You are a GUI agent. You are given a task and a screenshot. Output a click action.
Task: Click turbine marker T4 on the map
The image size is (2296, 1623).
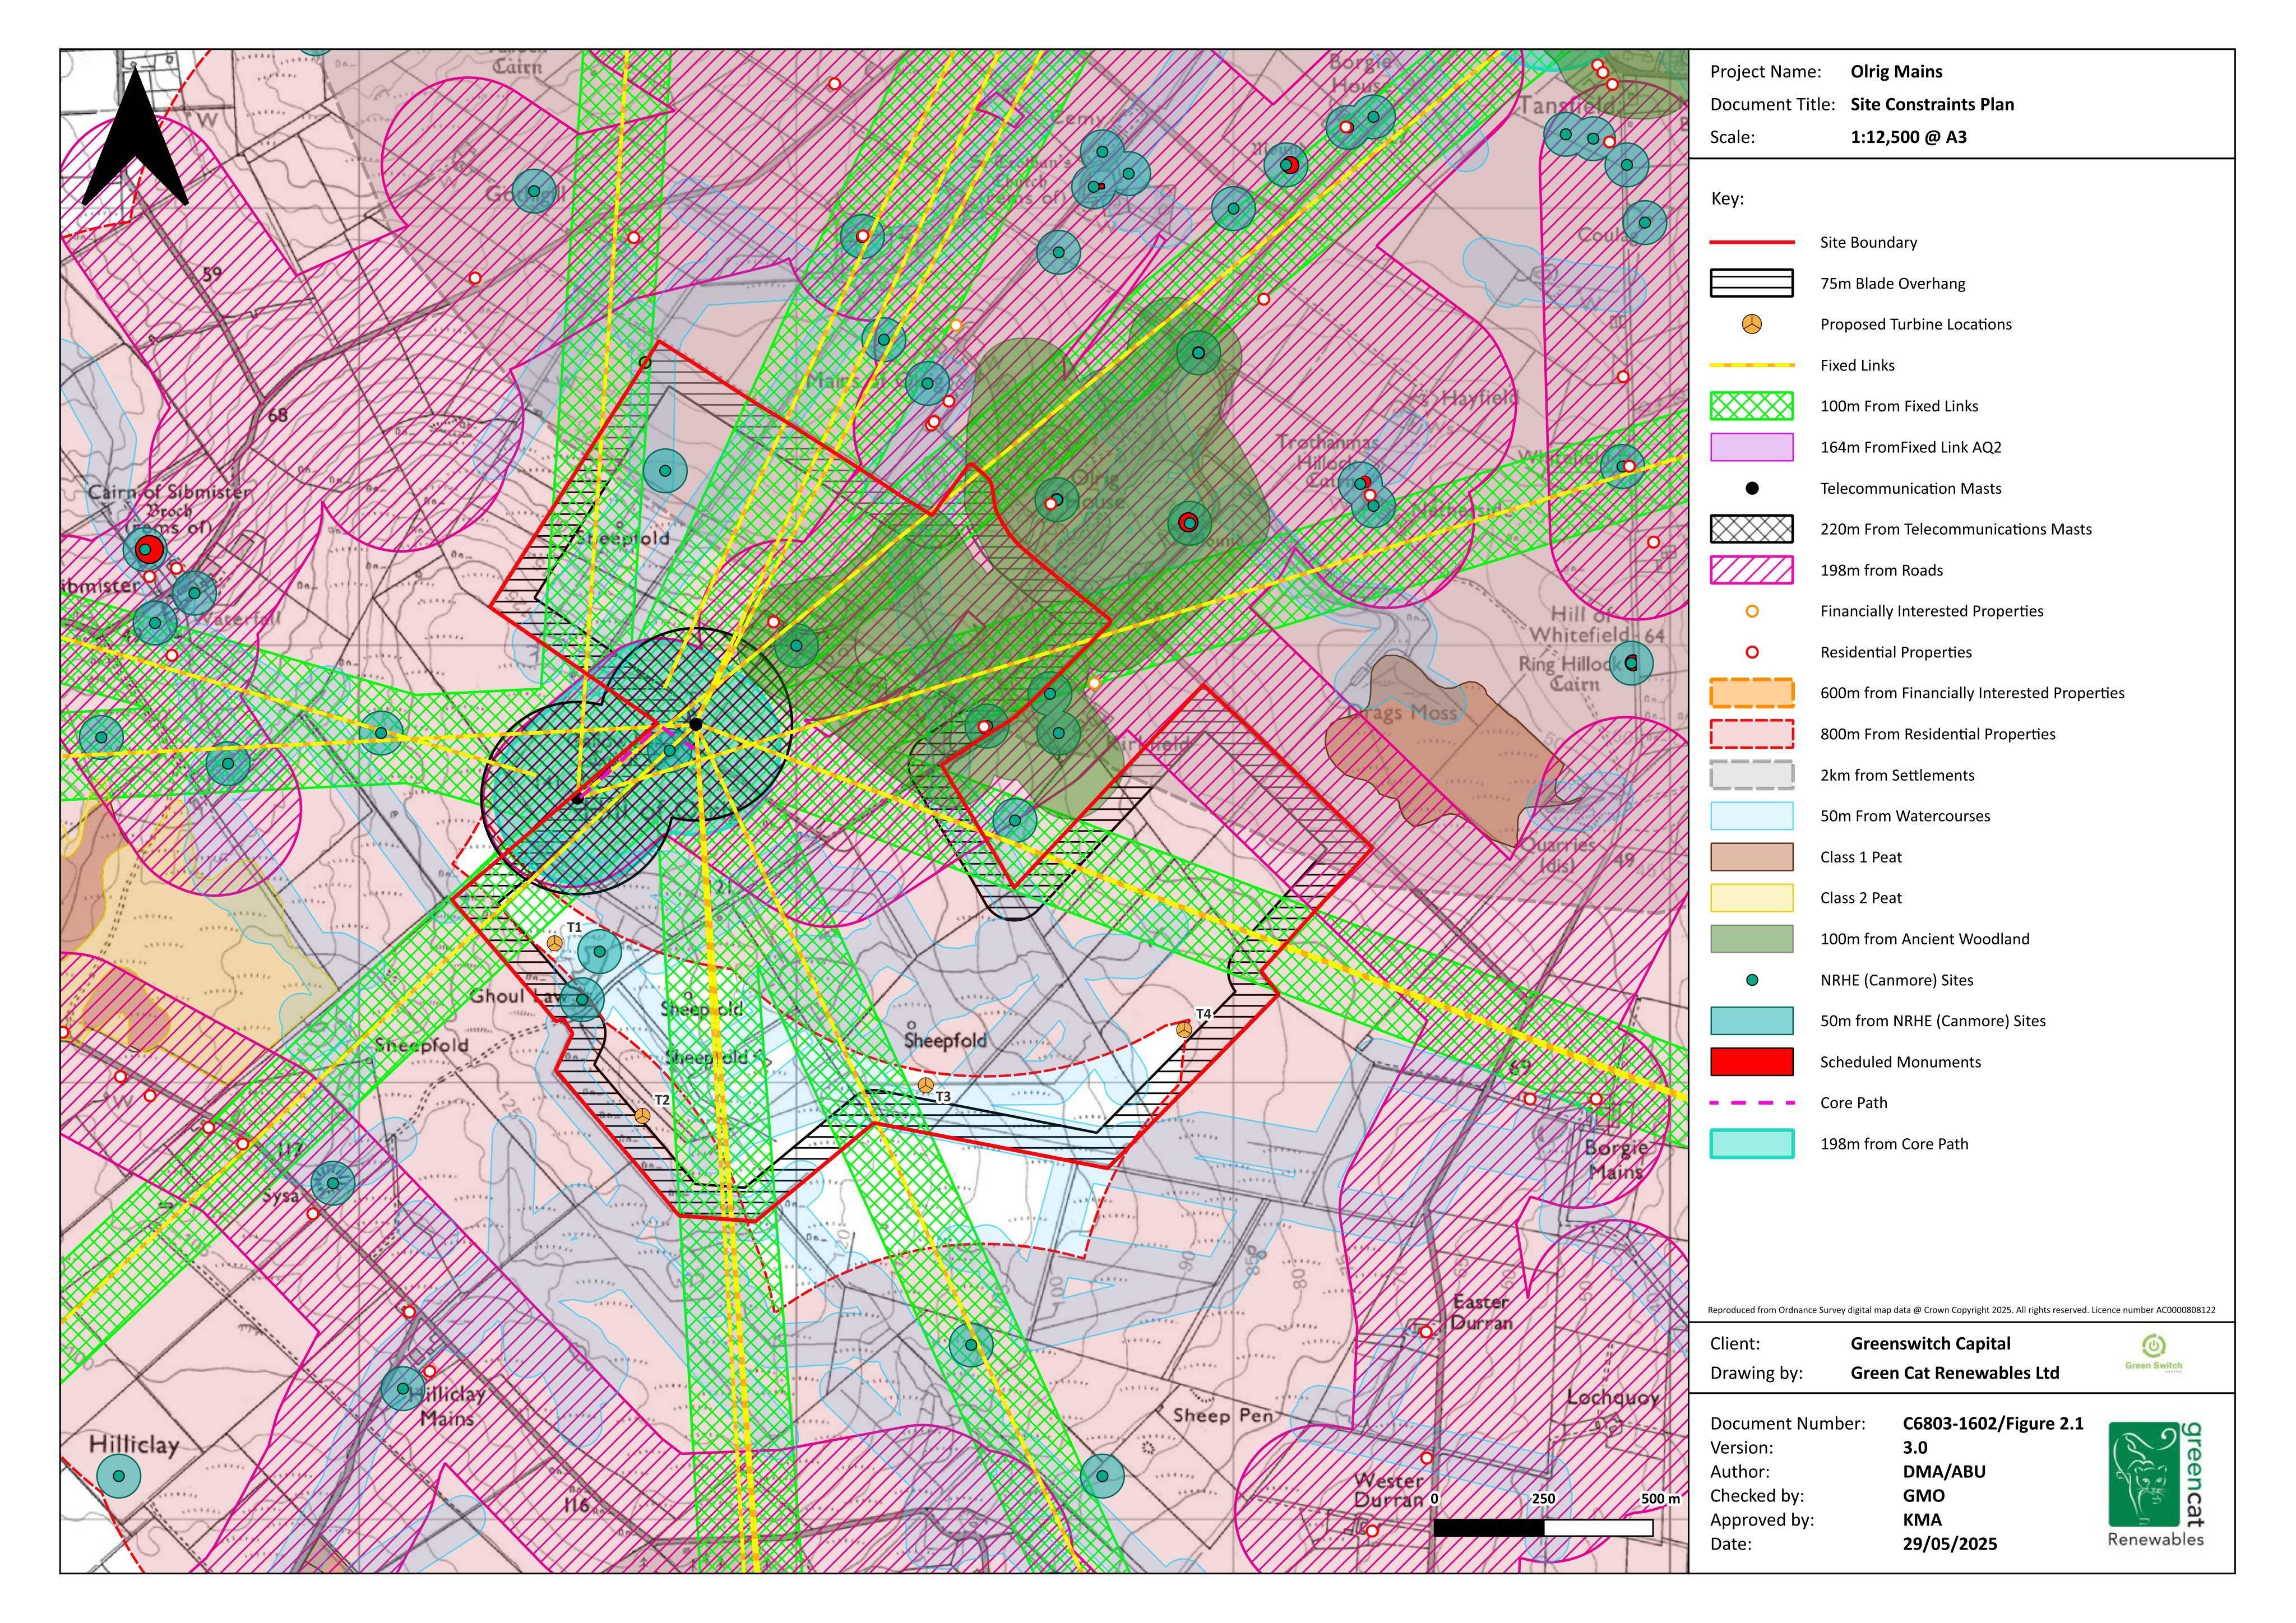pyautogui.click(x=1184, y=1029)
